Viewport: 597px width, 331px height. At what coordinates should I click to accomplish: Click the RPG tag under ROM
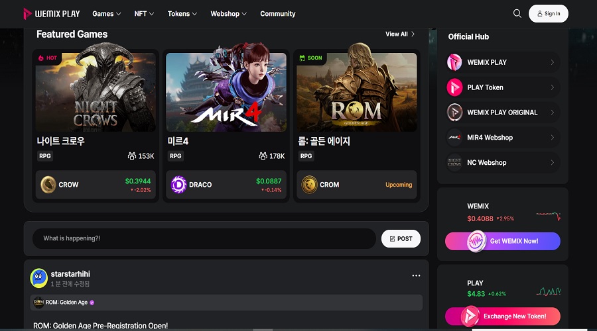[x=306, y=156]
